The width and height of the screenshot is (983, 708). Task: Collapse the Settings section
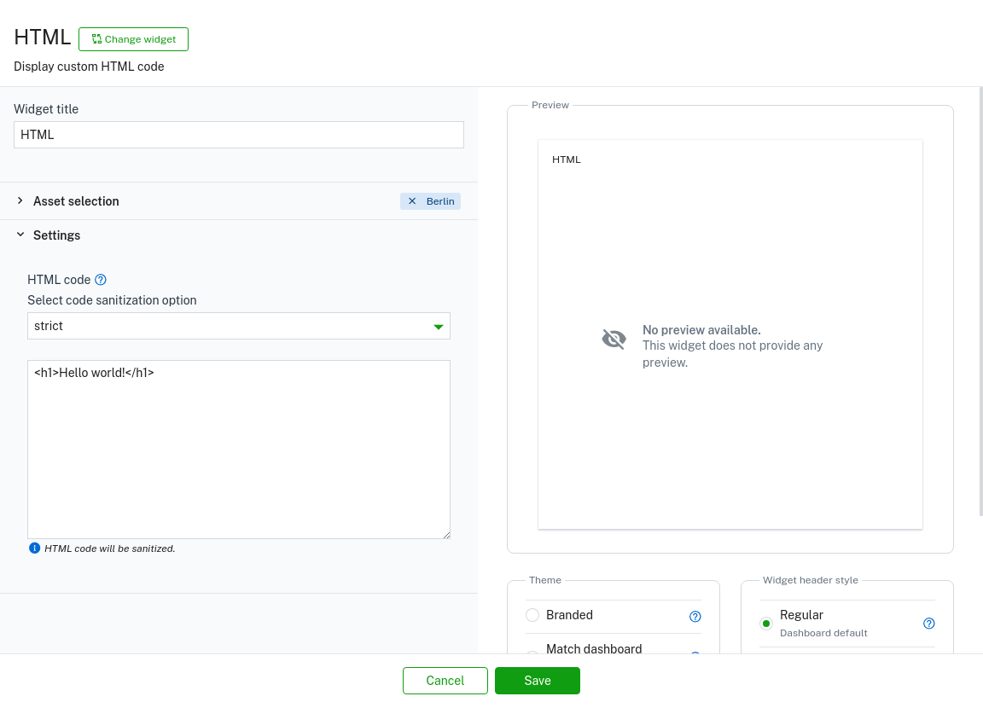pos(20,235)
